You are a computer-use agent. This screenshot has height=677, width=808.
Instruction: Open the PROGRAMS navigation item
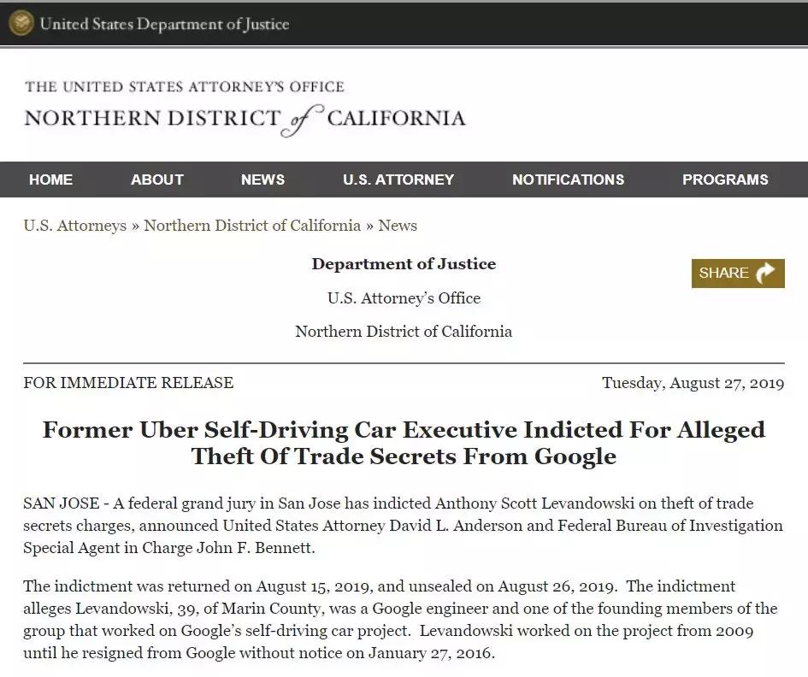[725, 180]
